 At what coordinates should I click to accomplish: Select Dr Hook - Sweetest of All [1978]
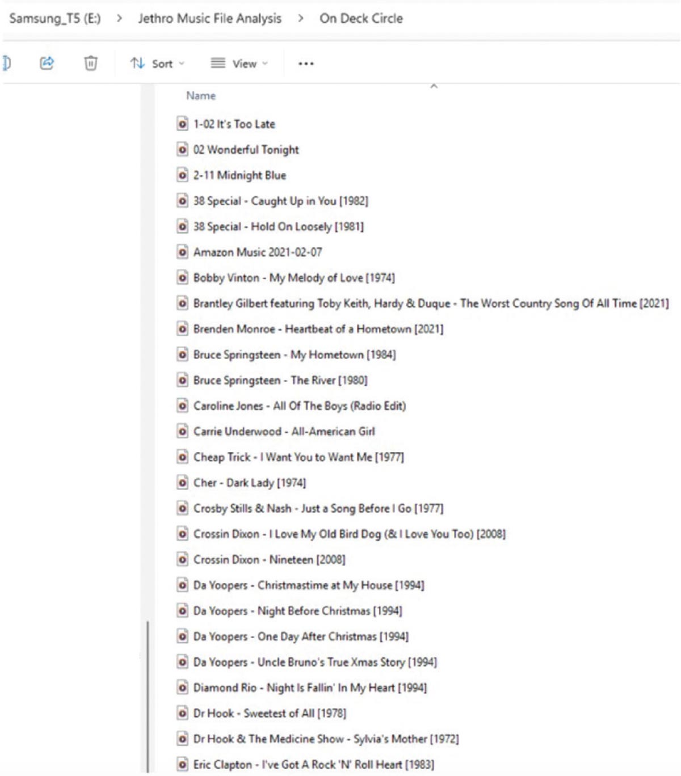[270, 713]
